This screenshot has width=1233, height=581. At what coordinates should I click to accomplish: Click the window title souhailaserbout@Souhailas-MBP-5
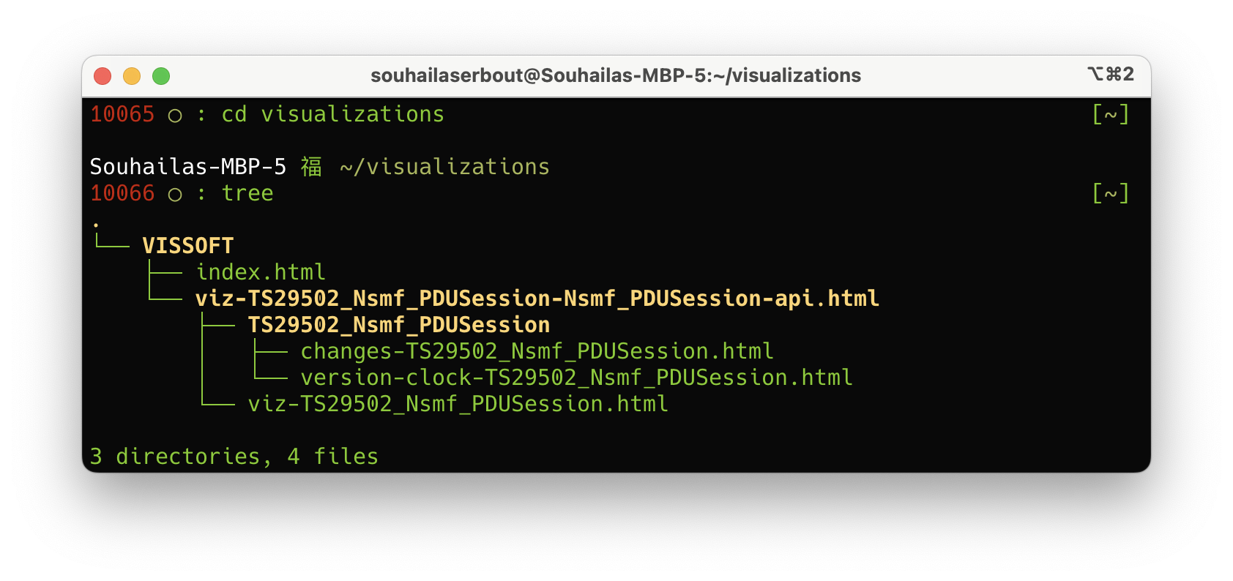(x=616, y=75)
